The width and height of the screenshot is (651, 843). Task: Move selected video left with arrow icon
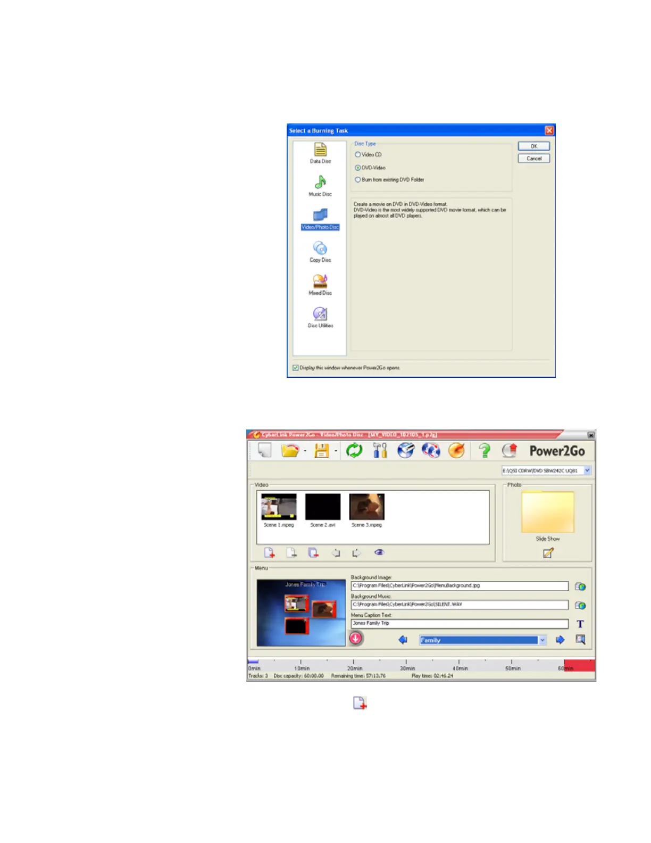336,553
